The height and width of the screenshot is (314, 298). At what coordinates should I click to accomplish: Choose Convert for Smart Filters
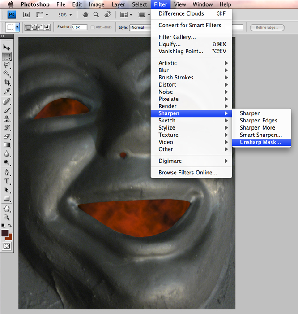click(192, 25)
